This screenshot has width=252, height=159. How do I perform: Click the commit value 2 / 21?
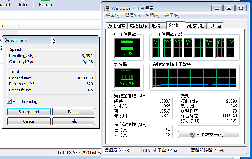[232, 121]
